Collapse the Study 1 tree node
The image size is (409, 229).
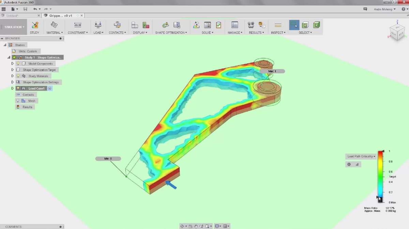(9, 57)
